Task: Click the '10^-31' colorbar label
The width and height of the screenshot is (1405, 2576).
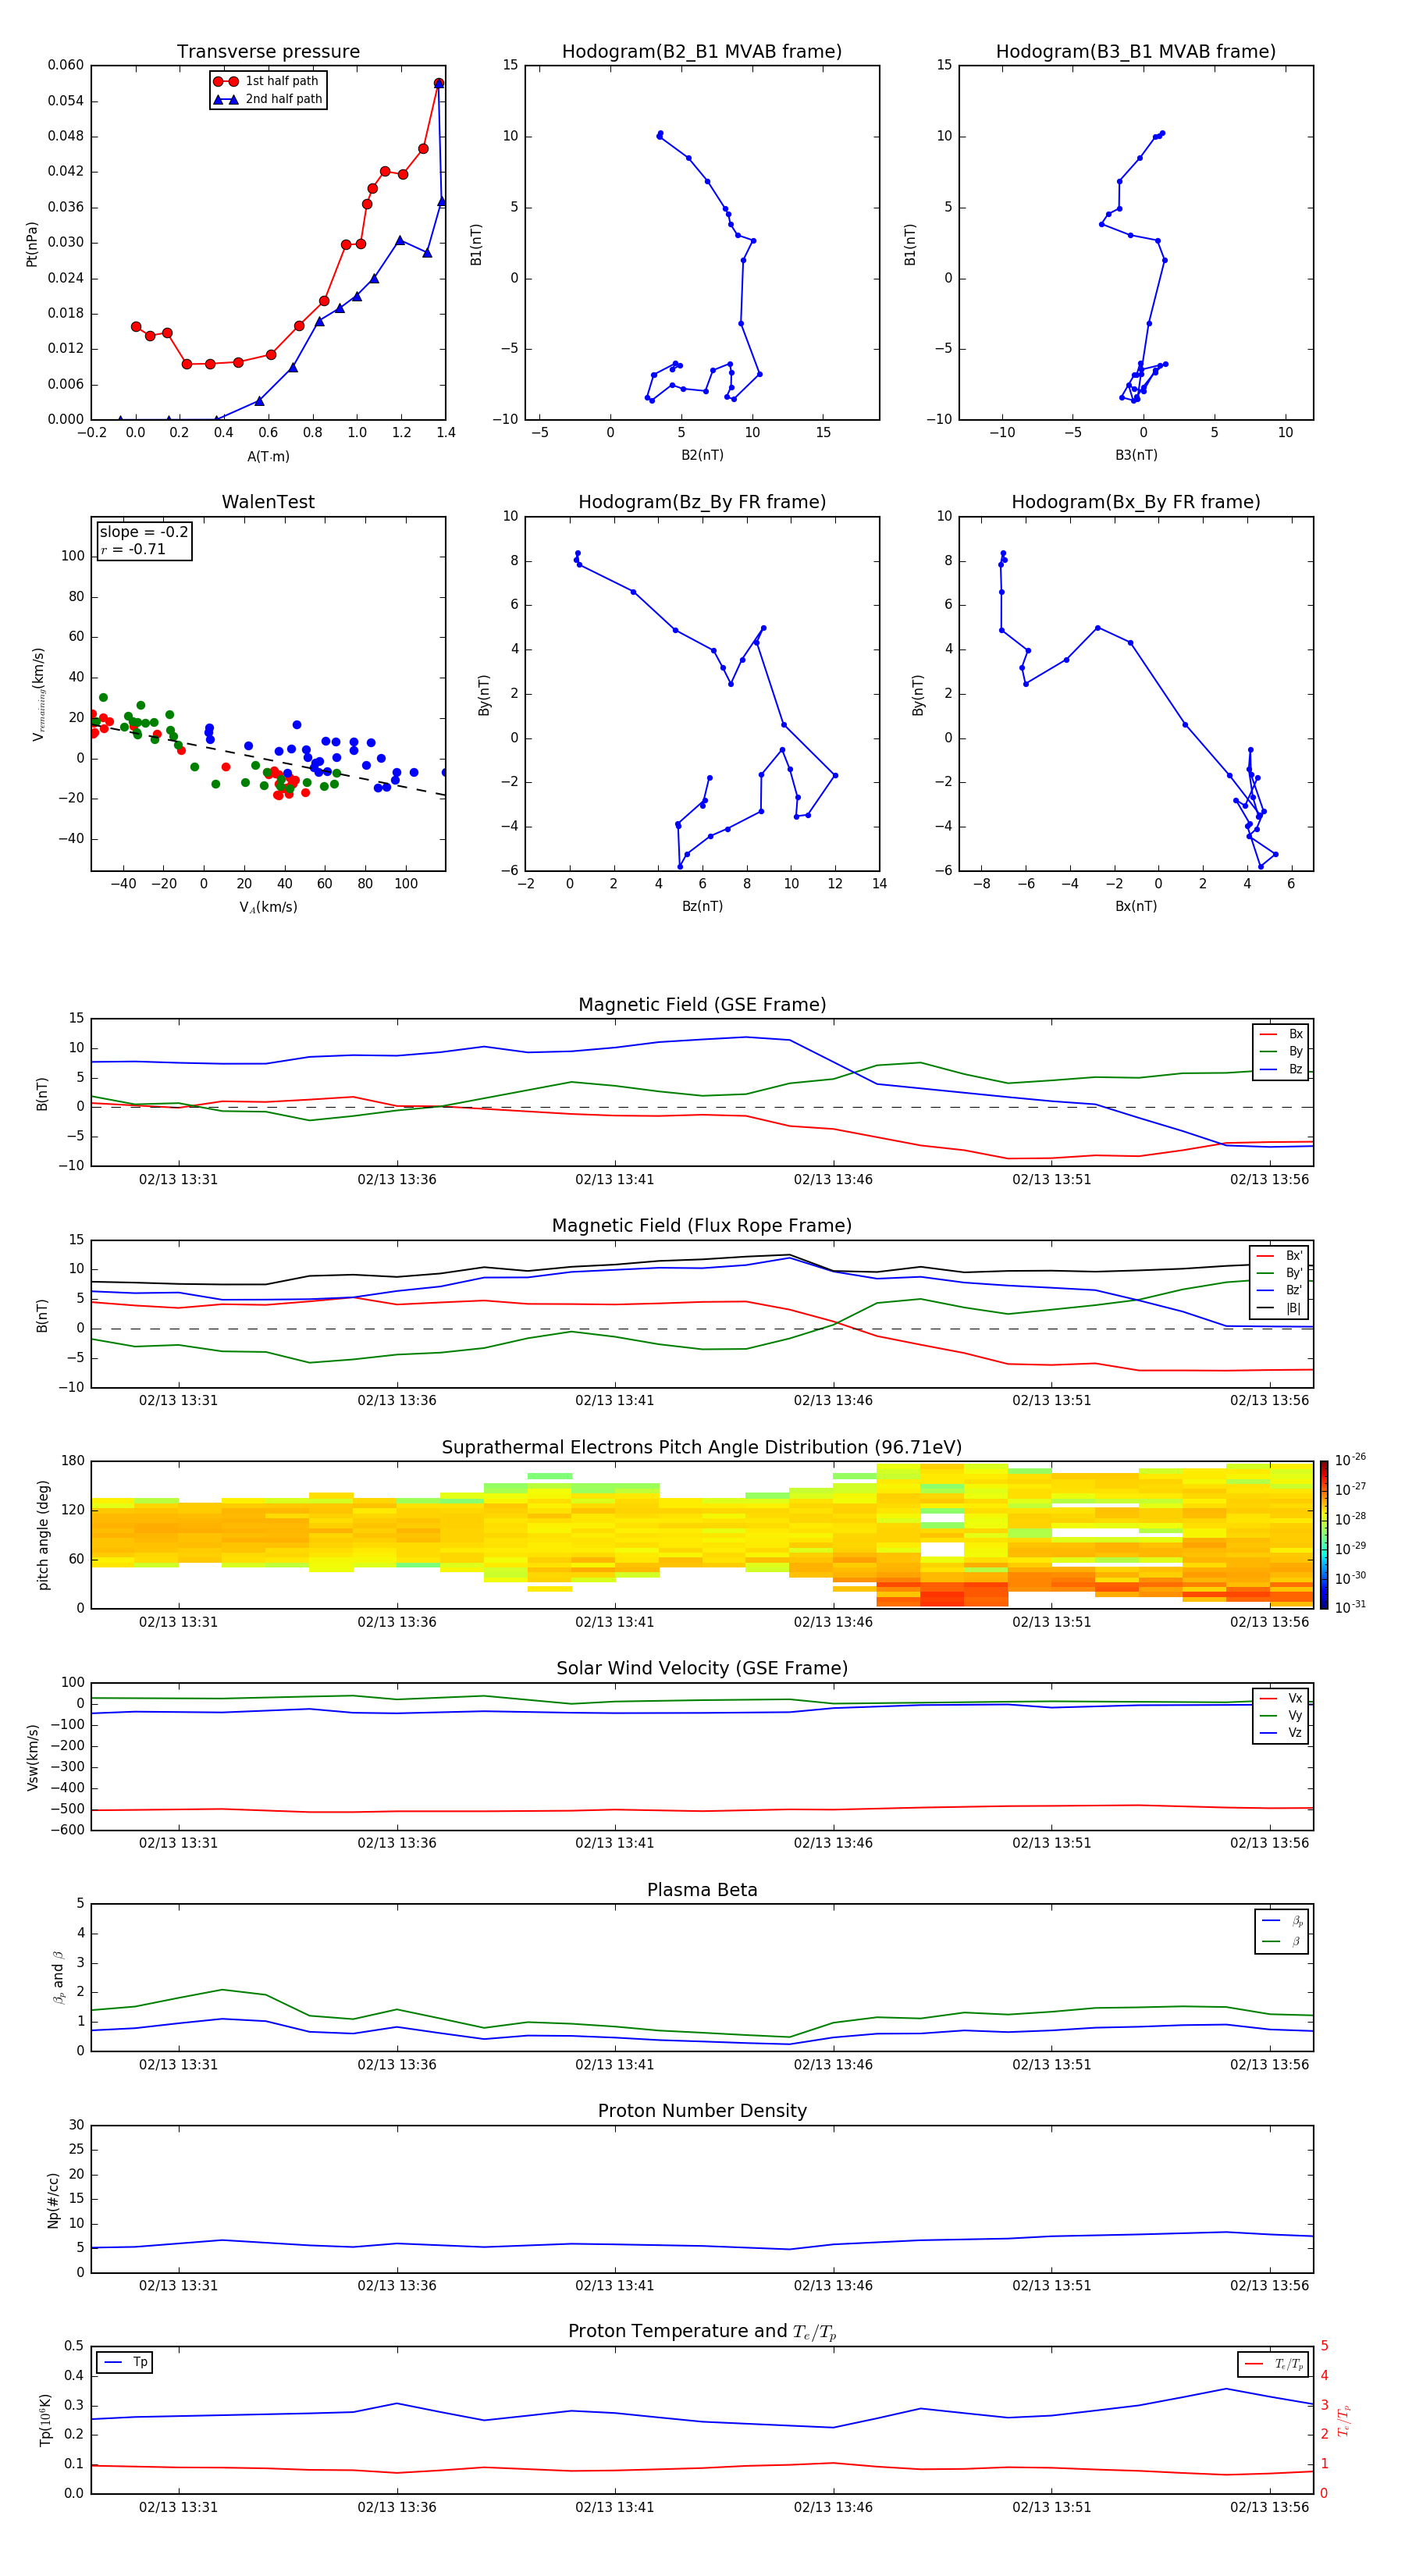Action: click(x=1350, y=1607)
